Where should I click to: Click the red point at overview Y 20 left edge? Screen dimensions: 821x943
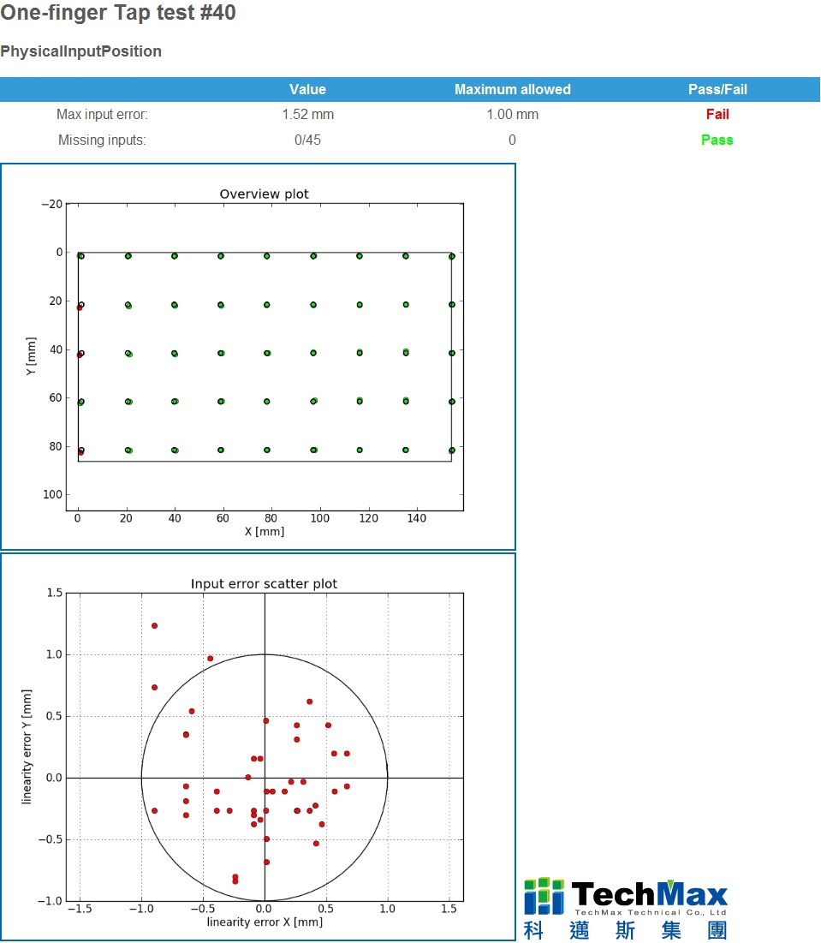click(x=80, y=308)
